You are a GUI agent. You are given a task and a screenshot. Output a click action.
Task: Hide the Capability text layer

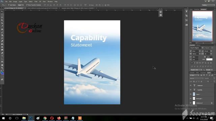191,90
